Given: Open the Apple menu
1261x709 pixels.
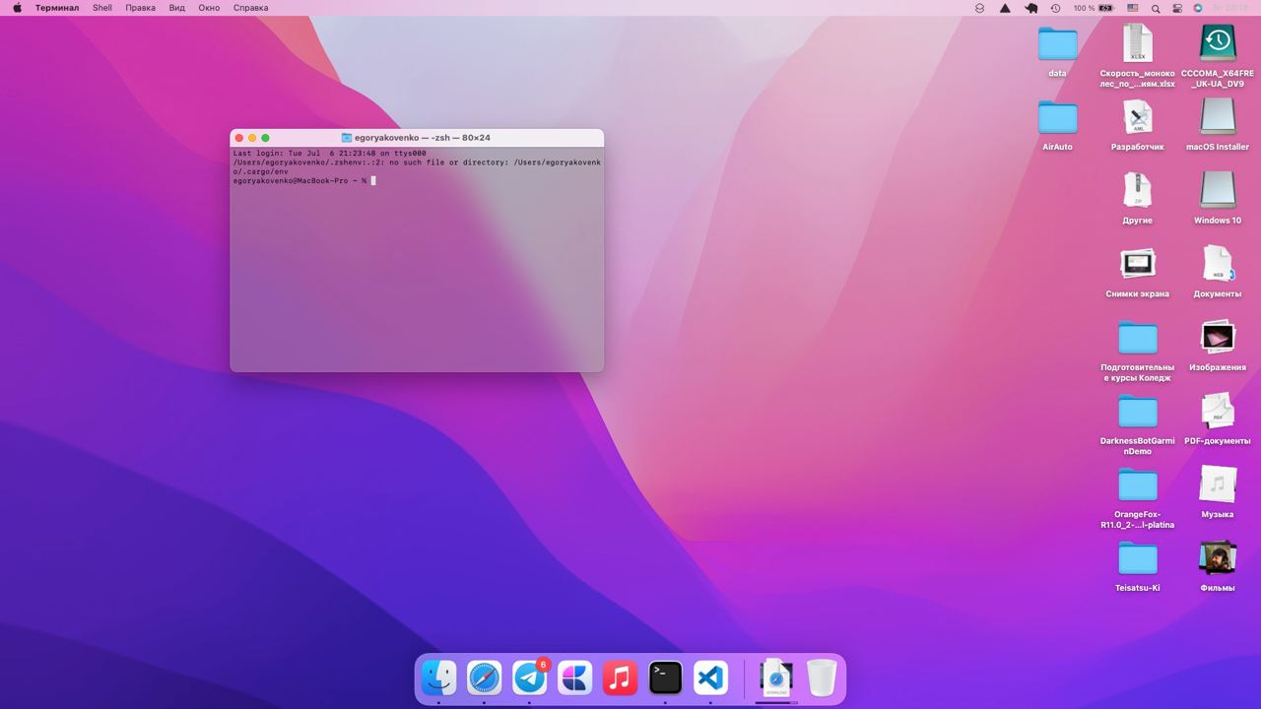Looking at the screenshot, I should click(17, 8).
